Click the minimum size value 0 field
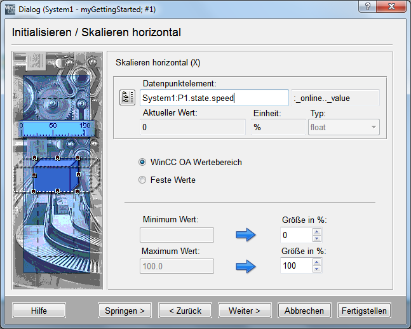Image resolution: width=411 pixels, height=329 pixels. (297, 235)
